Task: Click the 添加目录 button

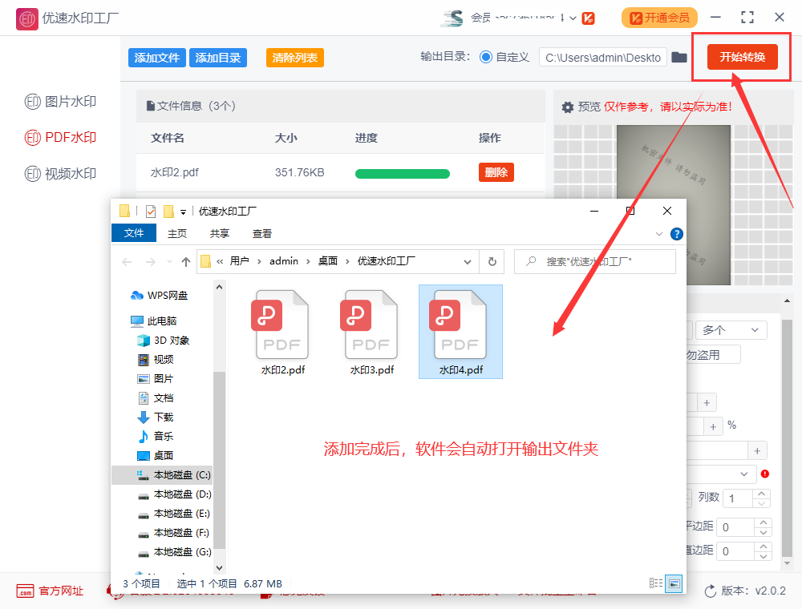Action: [x=218, y=58]
